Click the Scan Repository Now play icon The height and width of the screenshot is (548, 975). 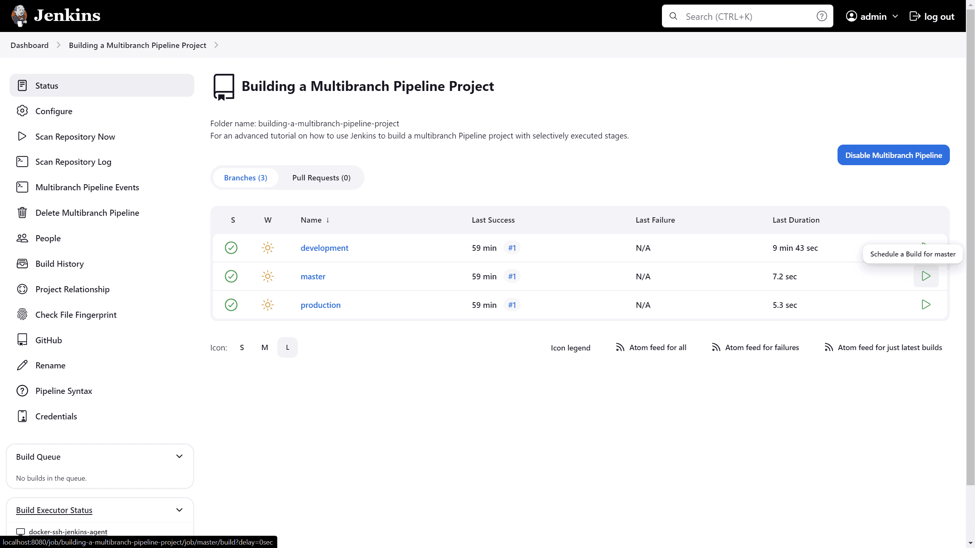[x=22, y=136]
